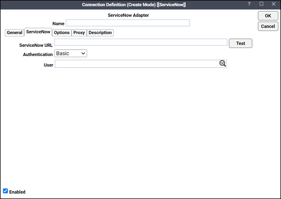Screen dimensions: 281x199
Task: Switch to the General tab
Action: 14,33
